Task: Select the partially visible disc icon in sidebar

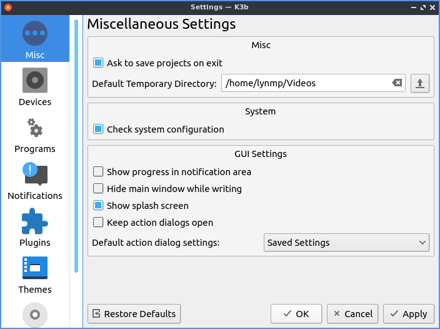Action: click(35, 315)
